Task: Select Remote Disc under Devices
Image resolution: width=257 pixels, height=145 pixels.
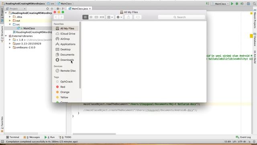Action: click(x=65, y=71)
